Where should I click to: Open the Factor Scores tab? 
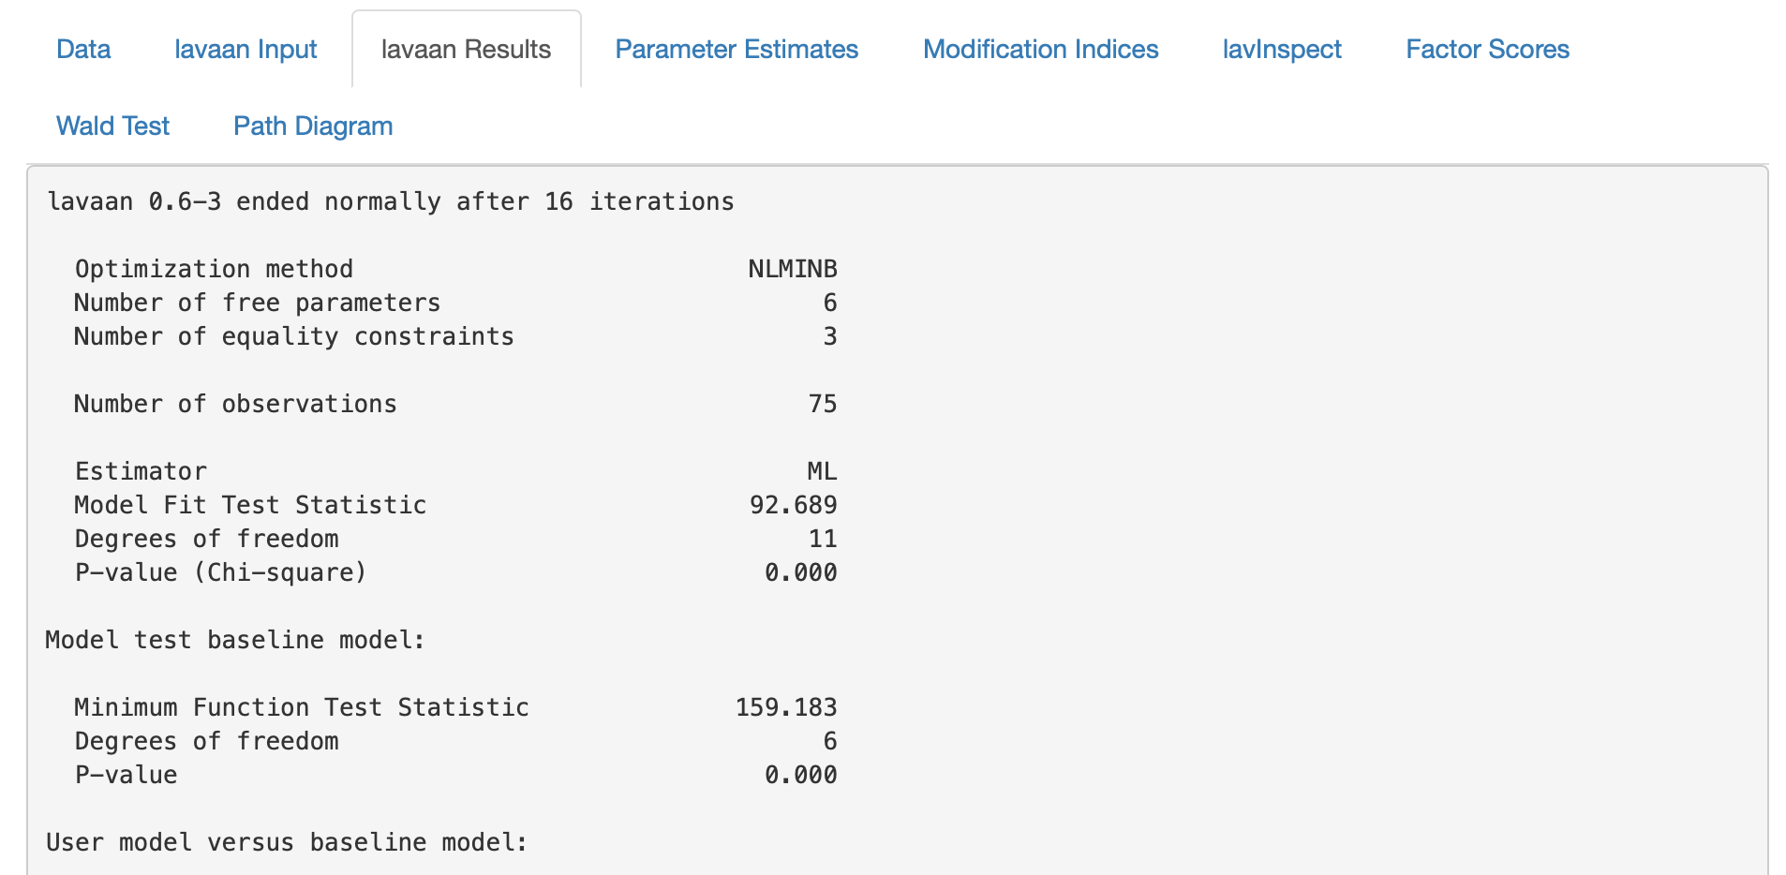[1486, 49]
